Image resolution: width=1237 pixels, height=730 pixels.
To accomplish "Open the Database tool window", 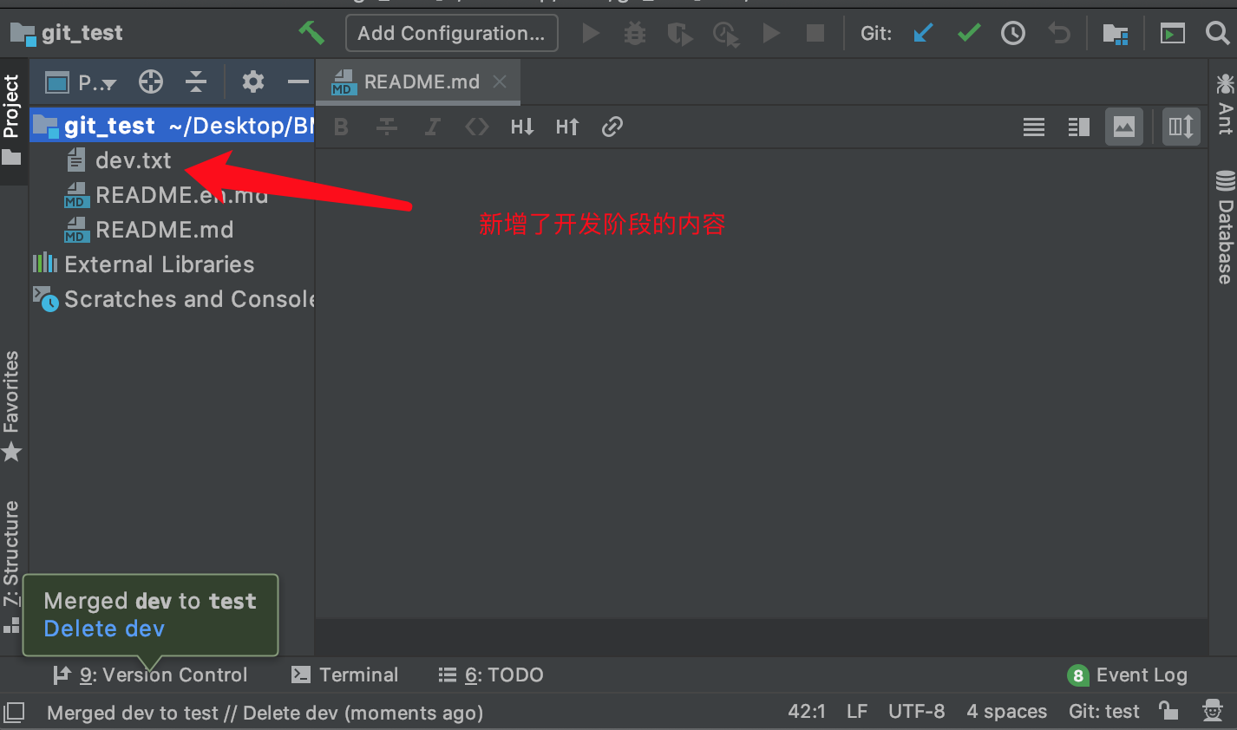I will pyautogui.click(x=1224, y=227).
